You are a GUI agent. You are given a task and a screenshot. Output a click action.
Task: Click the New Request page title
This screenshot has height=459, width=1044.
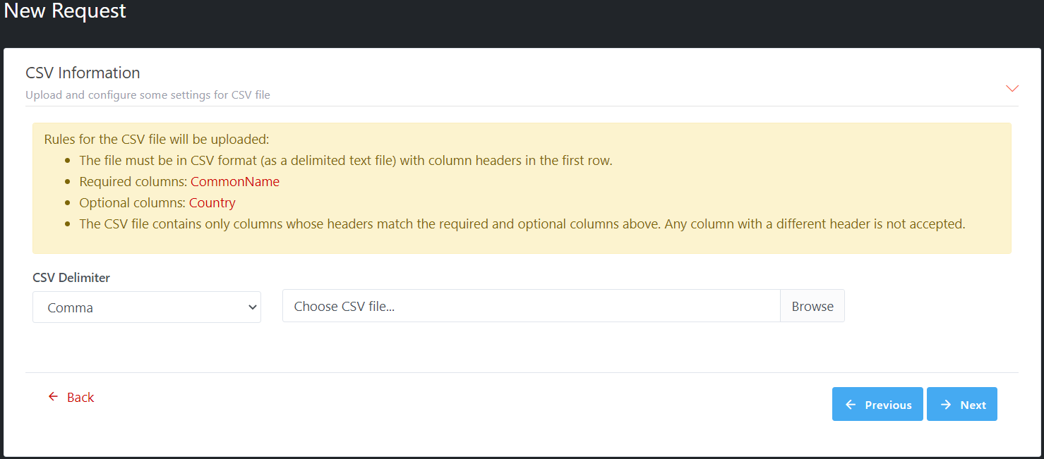click(65, 11)
